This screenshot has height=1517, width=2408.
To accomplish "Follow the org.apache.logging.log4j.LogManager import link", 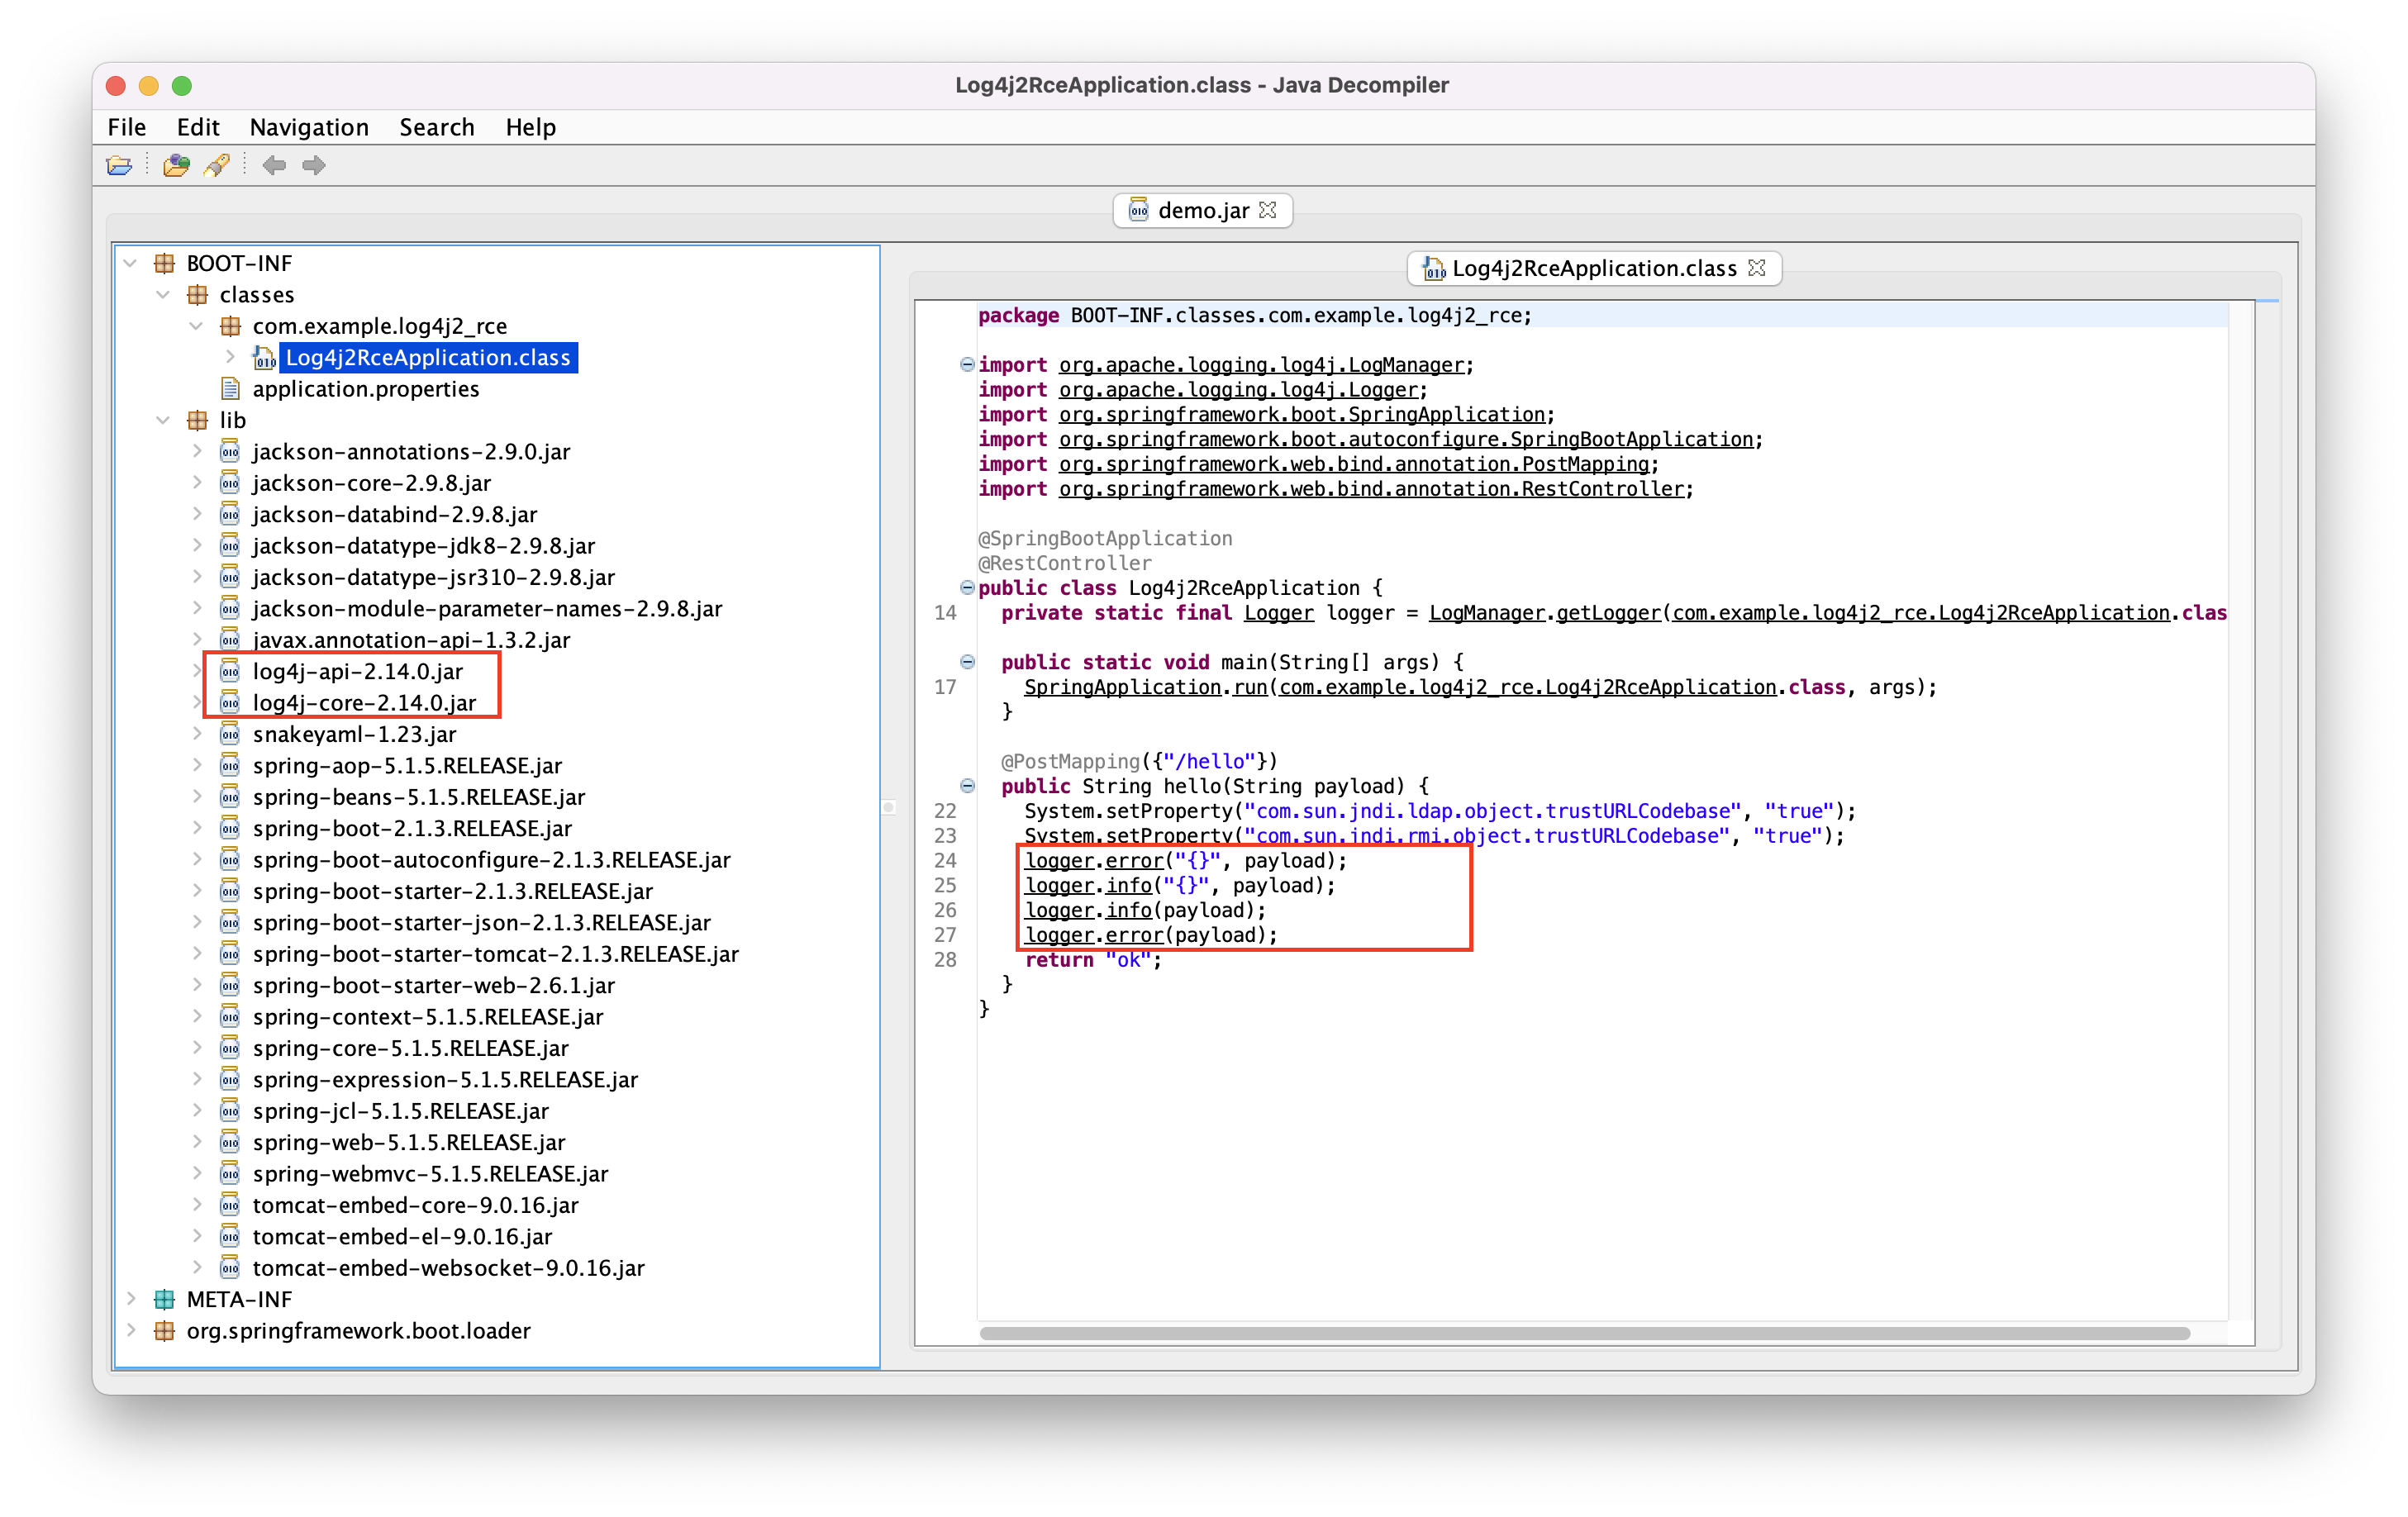I will click(1261, 365).
